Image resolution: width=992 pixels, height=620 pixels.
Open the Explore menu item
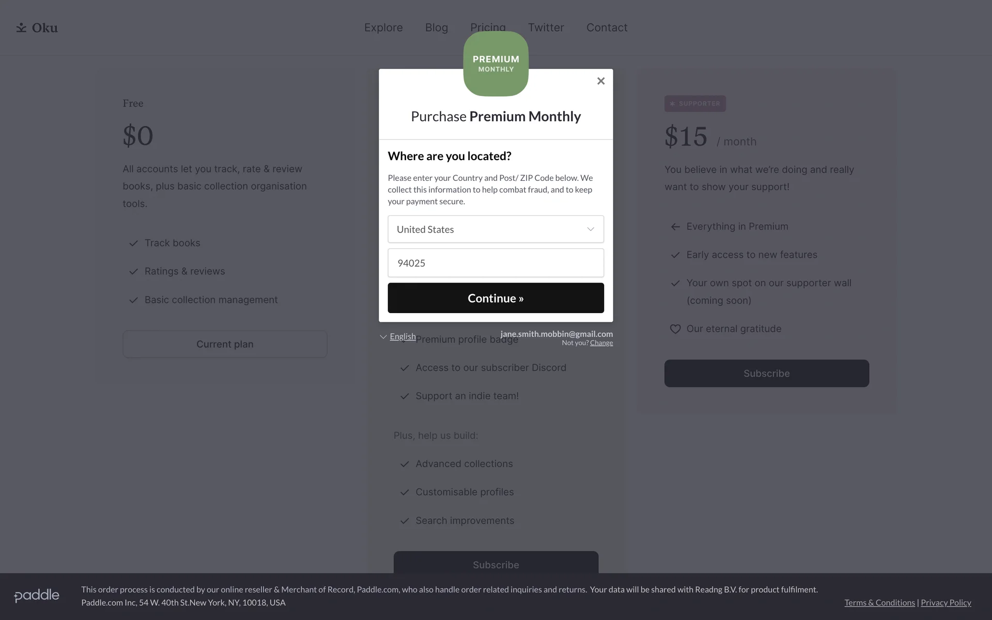[383, 27]
